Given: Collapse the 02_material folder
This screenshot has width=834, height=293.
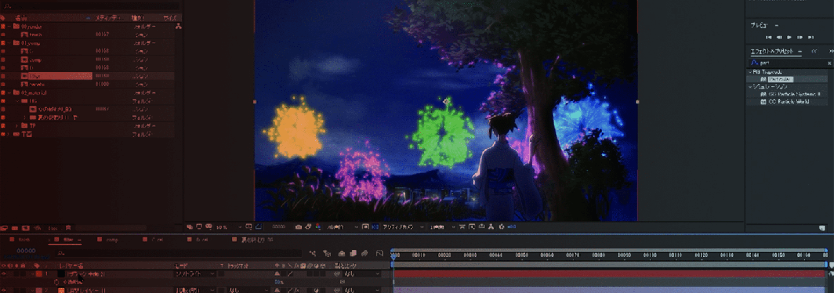Looking at the screenshot, I should pyautogui.click(x=9, y=92).
